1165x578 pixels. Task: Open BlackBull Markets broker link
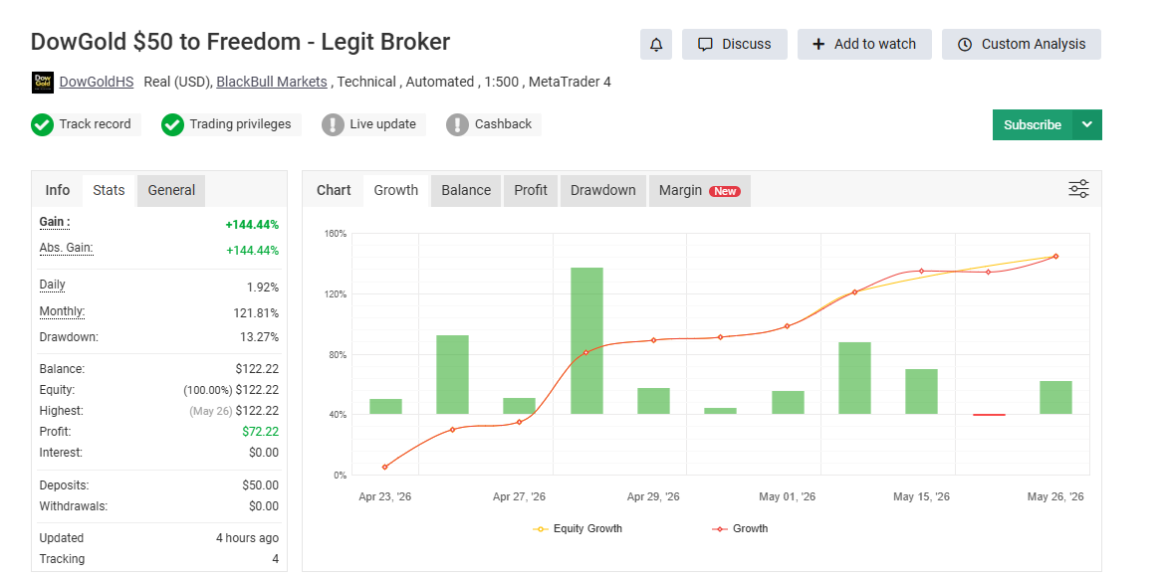coord(272,82)
